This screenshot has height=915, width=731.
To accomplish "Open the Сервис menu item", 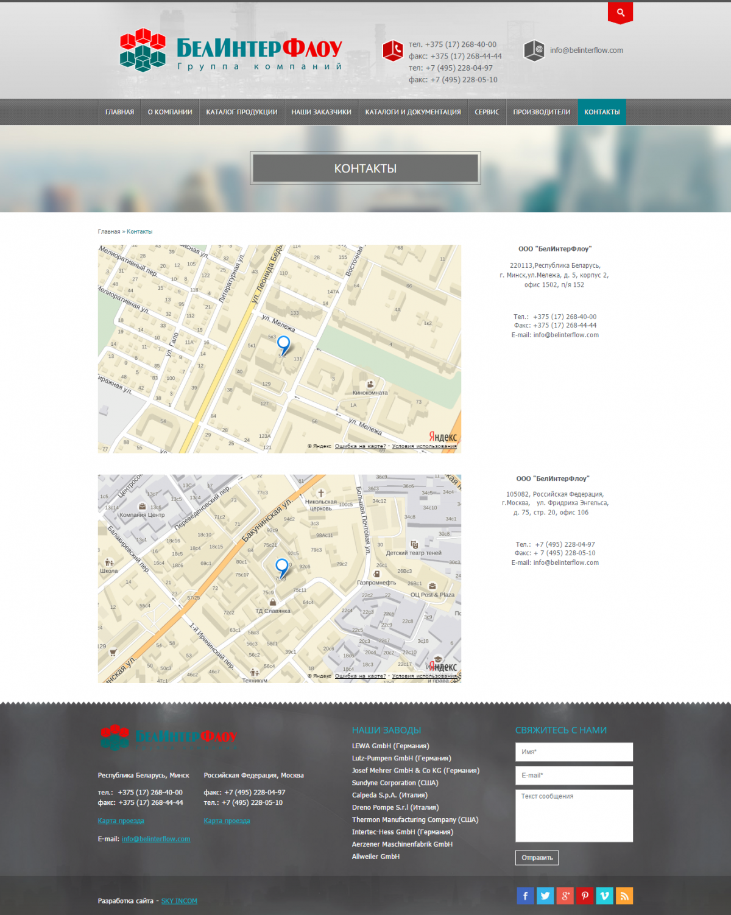I will click(x=487, y=112).
